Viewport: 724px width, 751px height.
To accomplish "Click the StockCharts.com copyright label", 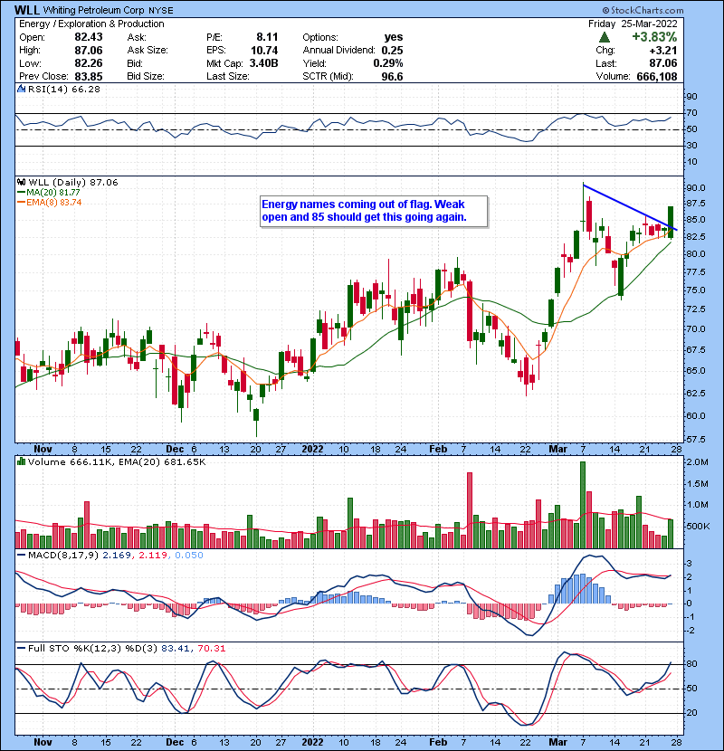I will (x=643, y=10).
